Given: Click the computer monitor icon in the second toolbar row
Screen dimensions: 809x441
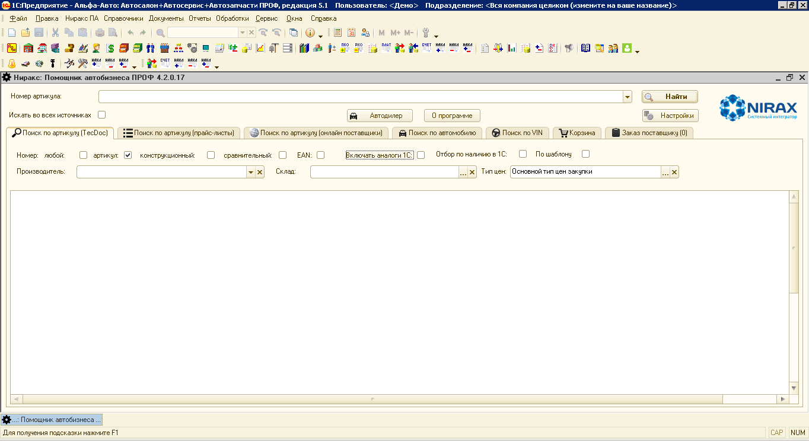Looking at the screenshot, I should coord(206,48).
